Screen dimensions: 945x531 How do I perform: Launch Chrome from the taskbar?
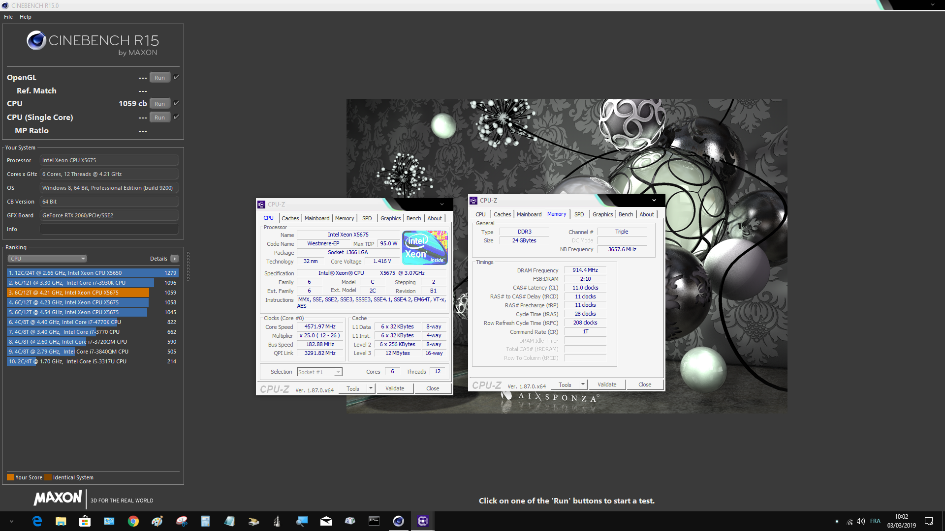point(133,521)
